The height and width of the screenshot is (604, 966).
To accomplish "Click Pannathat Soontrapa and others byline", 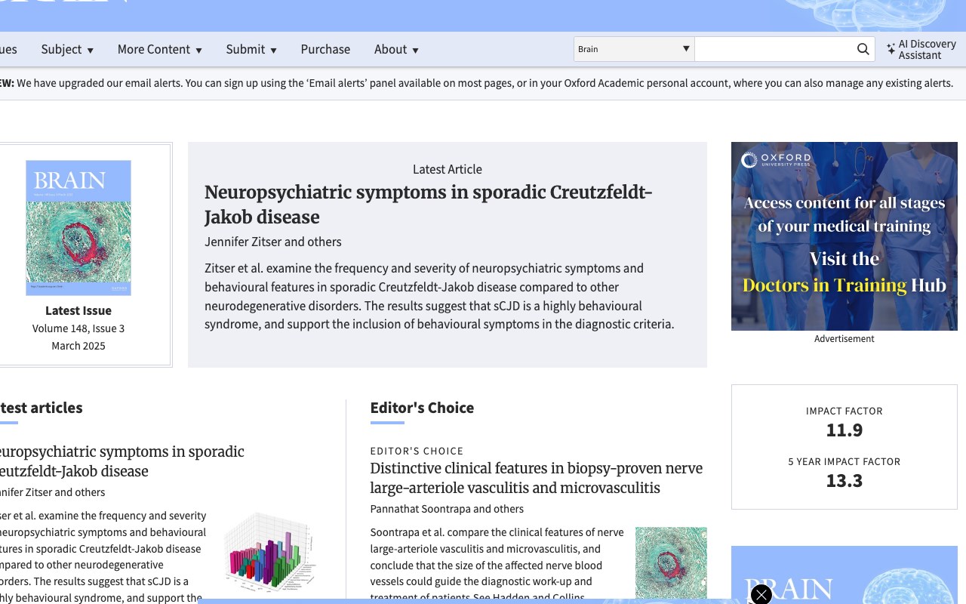I will 447,509.
